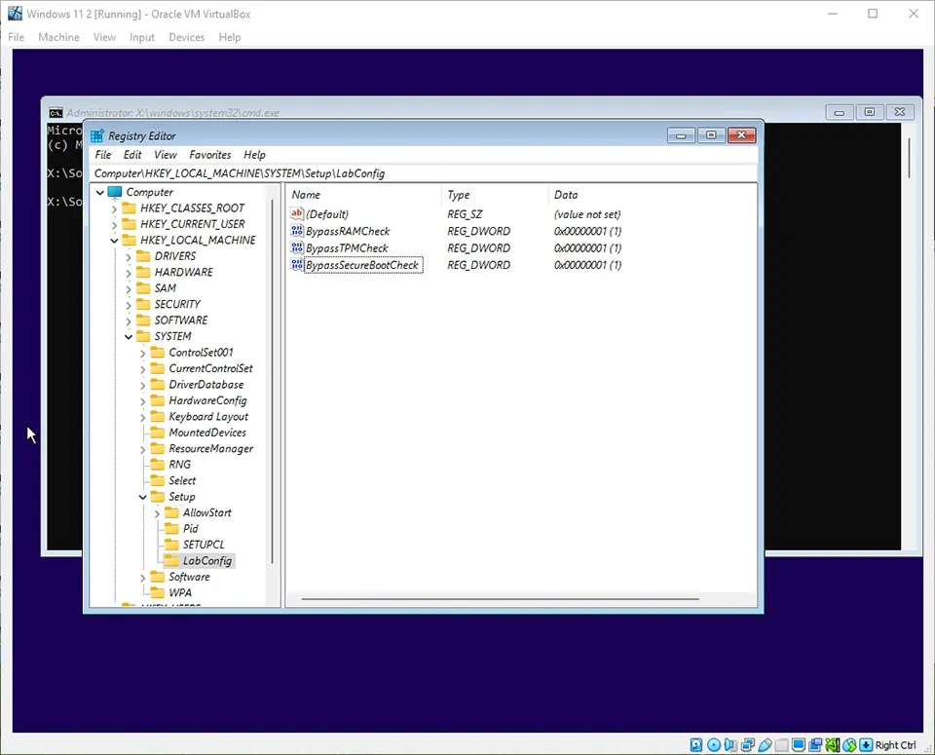The image size is (935, 755).
Task: Select the SOFTWARE key under HKEY_LOCAL_MACHINE
Action: click(x=181, y=321)
